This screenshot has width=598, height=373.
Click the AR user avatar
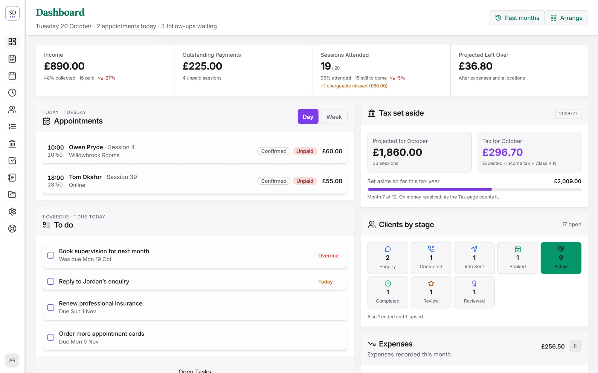(12, 360)
